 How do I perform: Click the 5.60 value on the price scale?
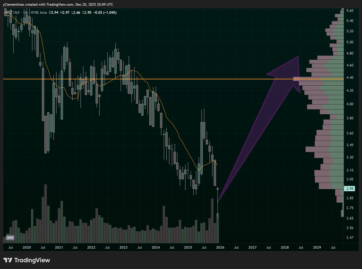point(350,10)
